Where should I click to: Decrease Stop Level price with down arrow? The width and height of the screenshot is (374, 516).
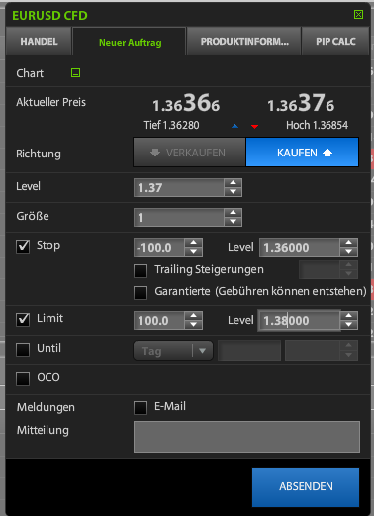pos(348,252)
